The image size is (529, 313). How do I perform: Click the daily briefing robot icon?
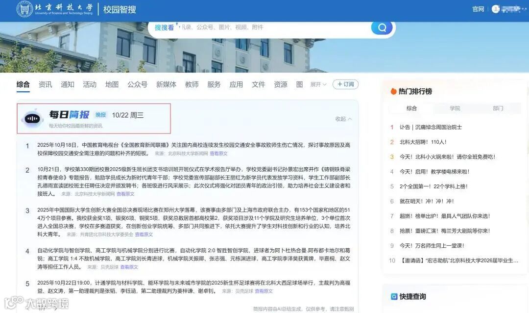pos(32,118)
